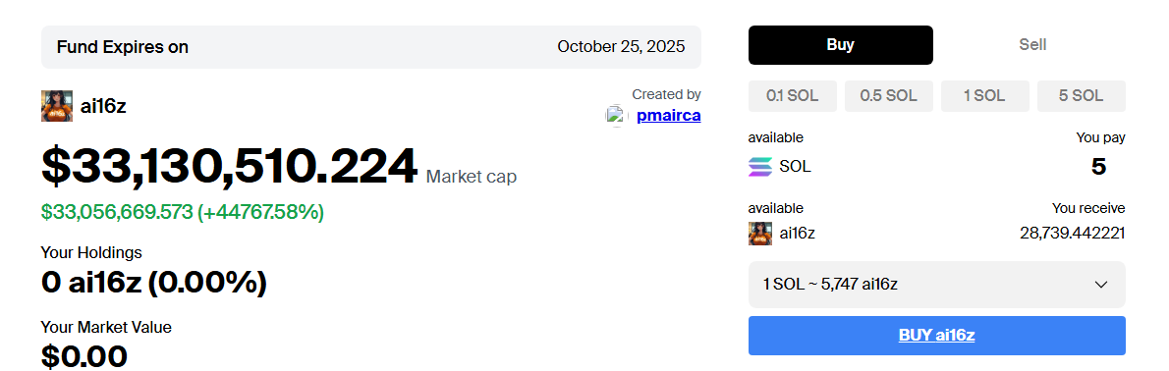Viewport: 1169px width, 371px height.
Task: Click the creator's broken profile image icon
Action: tap(615, 116)
